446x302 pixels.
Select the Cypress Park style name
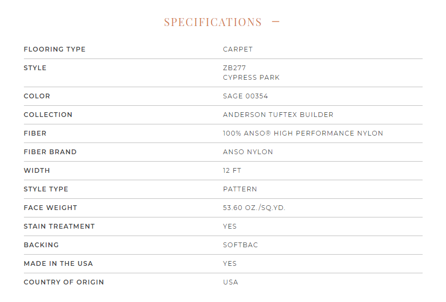251,78
